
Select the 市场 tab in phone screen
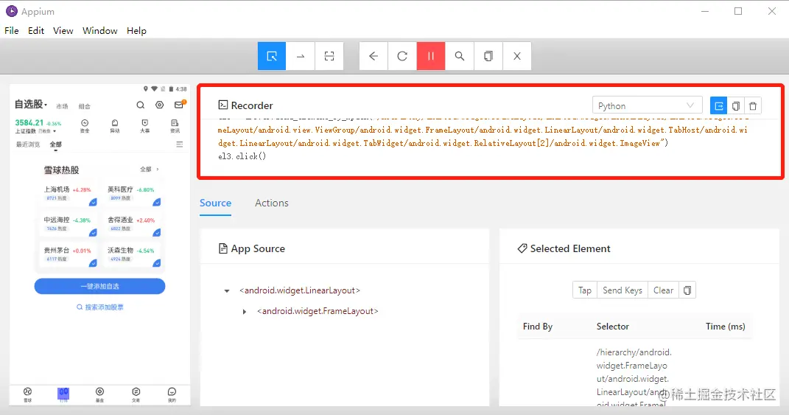tap(62, 106)
